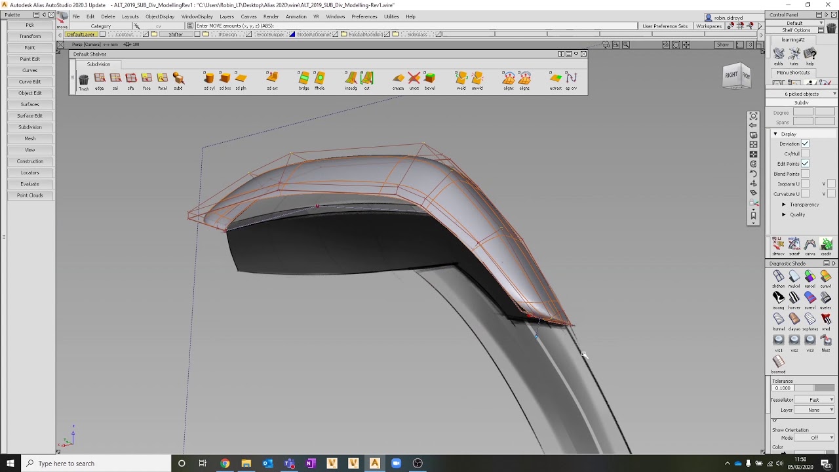Activate the sd ext extrude tool
The height and width of the screenshot is (472, 839).
click(x=272, y=80)
